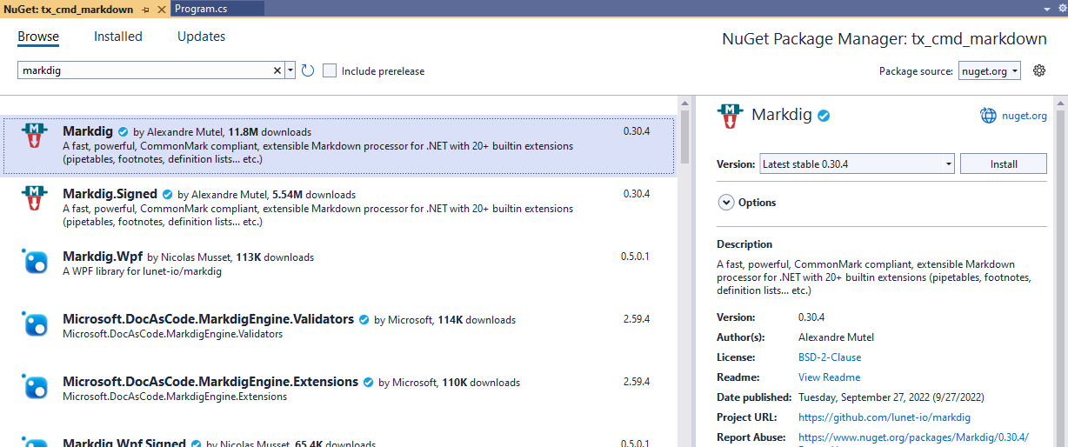Click Install button
This screenshot has height=447, width=1068.
coord(1003,163)
